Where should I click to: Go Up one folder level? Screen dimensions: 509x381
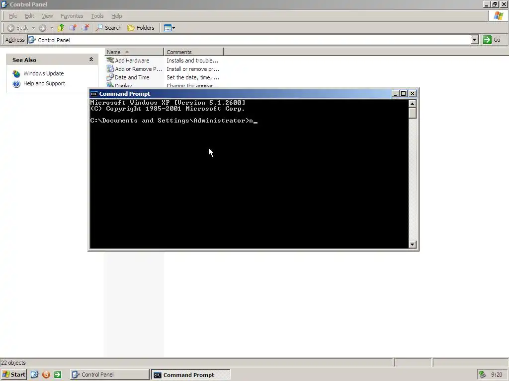[61, 28]
